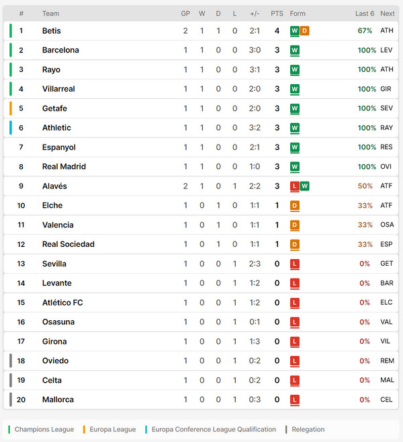Sort table by PTS column

pos(277,13)
